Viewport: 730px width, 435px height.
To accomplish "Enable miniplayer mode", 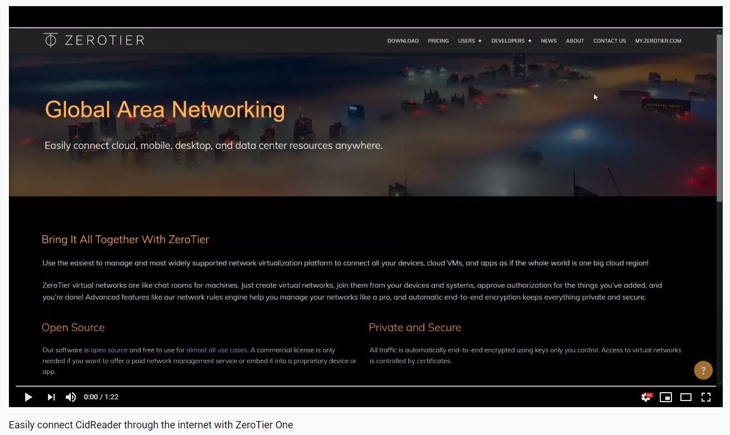I will [x=666, y=397].
